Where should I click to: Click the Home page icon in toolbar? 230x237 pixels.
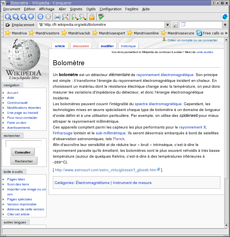click(x=31, y=17)
